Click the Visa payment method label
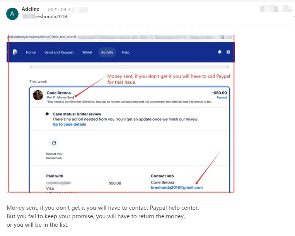295x236 pixels. click(50, 188)
